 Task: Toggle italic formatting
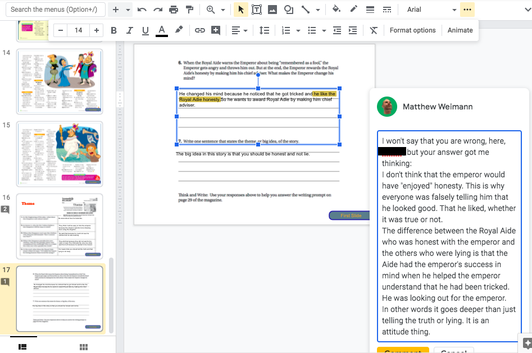pyautogui.click(x=130, y=30)
